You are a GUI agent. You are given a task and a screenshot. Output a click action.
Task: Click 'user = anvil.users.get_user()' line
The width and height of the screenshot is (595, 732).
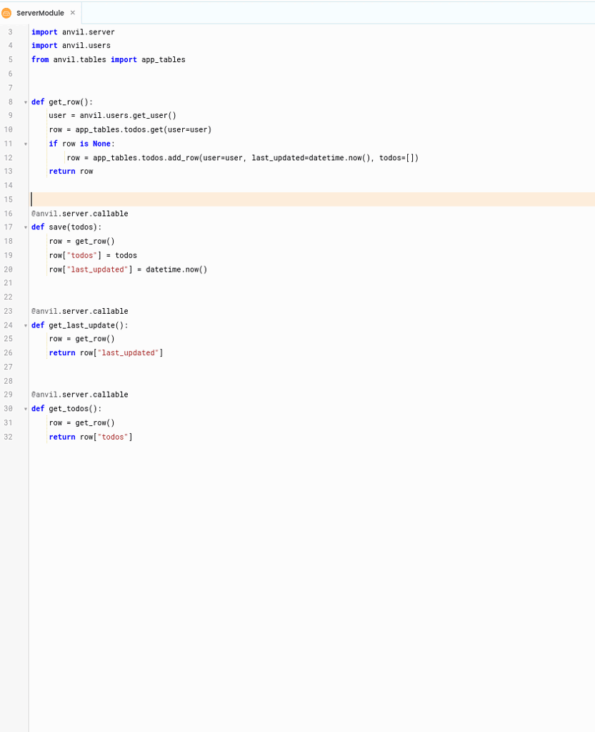pos(112,115)
